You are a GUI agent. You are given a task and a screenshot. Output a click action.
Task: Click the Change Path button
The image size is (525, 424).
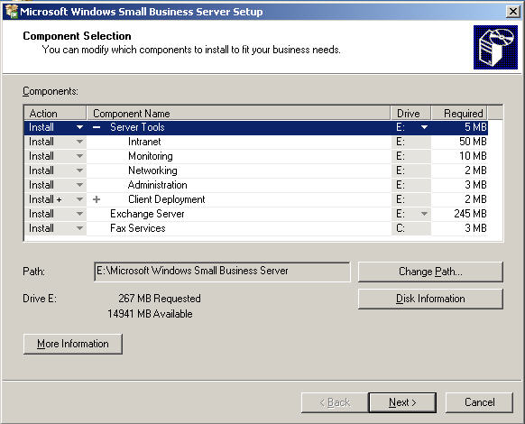(430, 272)
